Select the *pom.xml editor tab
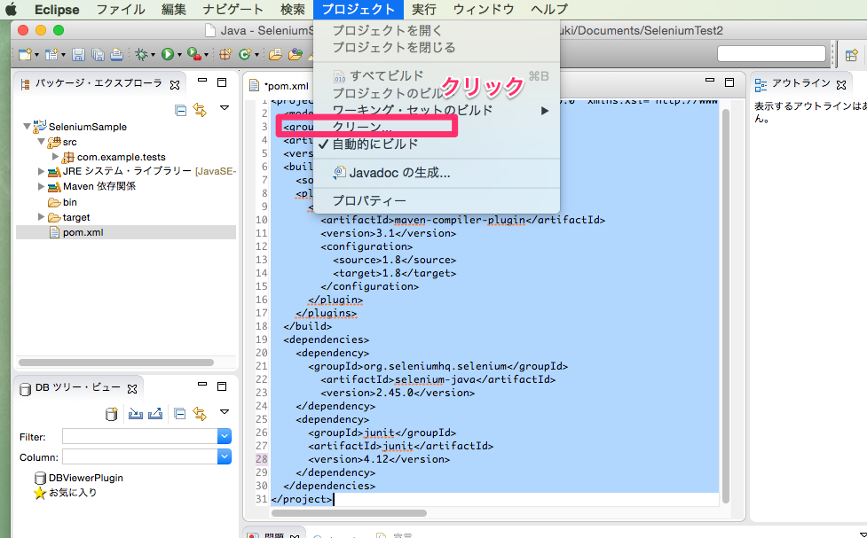The image size is (867, 538). coord(281,86)
